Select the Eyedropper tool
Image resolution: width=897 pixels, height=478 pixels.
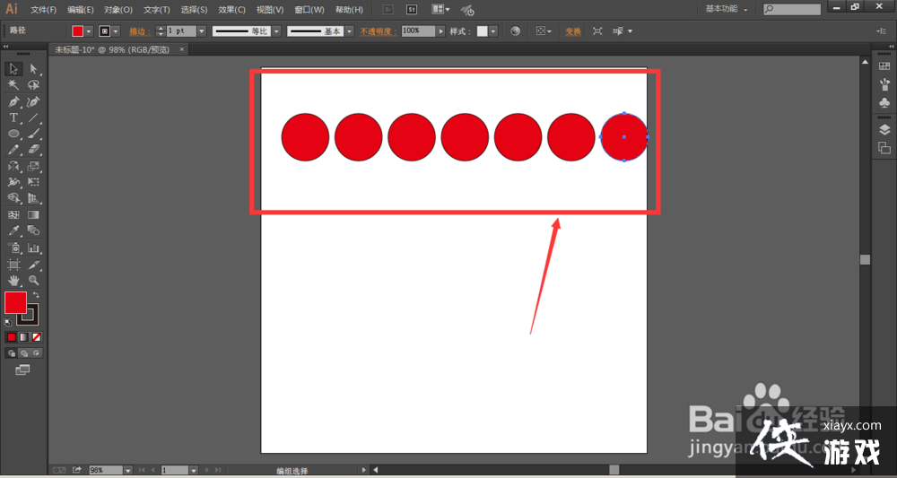[13, 230]
